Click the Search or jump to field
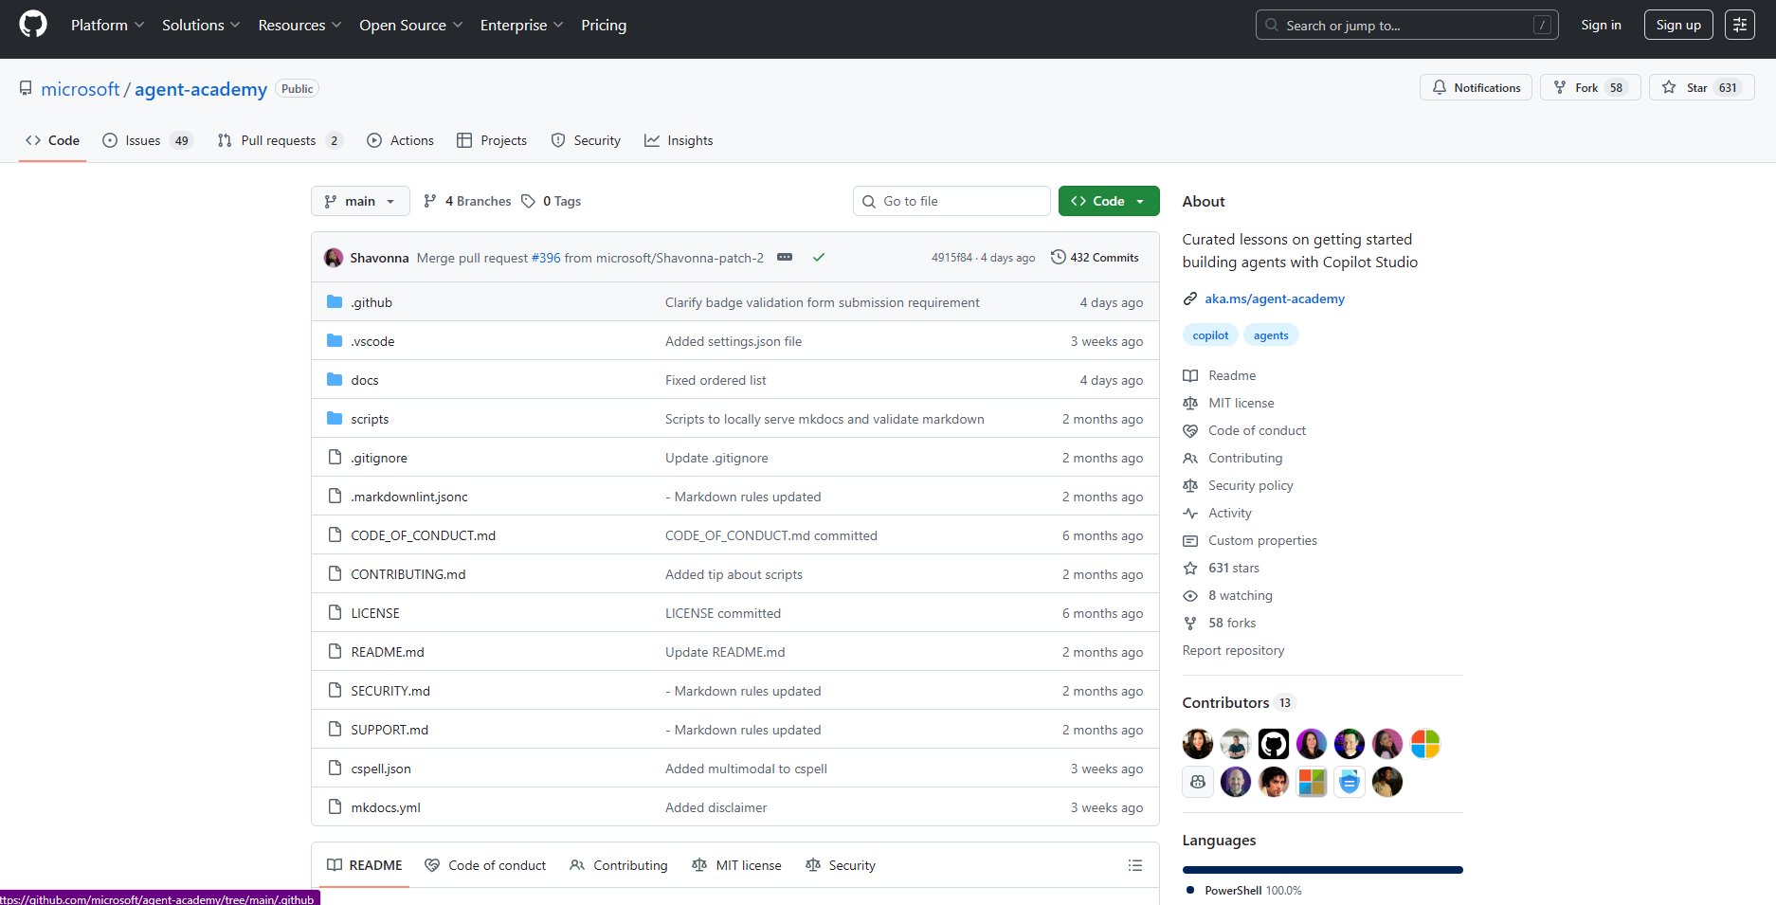Image resolution: width=1776 pixels, height=905 pixels. pyautogui.click(x=1407, y=25)
